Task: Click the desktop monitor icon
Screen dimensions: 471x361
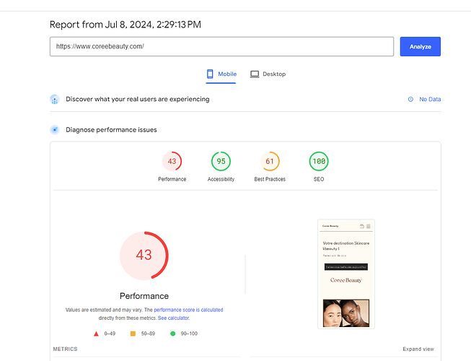Action: click(255, 74)
